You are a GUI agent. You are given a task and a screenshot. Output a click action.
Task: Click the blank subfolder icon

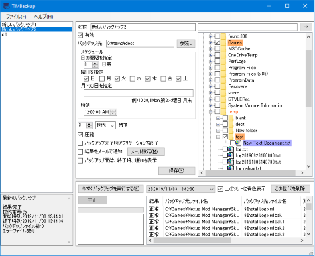[x=231, y=118]
